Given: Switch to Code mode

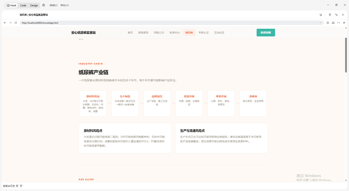Looking at the screenshot, I should (x=23, y=6).
